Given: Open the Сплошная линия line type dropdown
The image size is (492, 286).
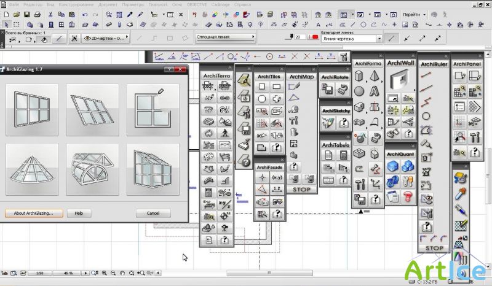Looking at the screenshot, I should click(x=226, y=38).
